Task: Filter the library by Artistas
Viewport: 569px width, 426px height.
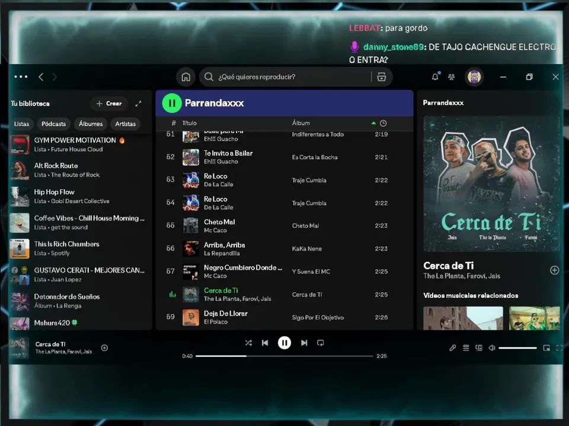Action: click(125, 124)
